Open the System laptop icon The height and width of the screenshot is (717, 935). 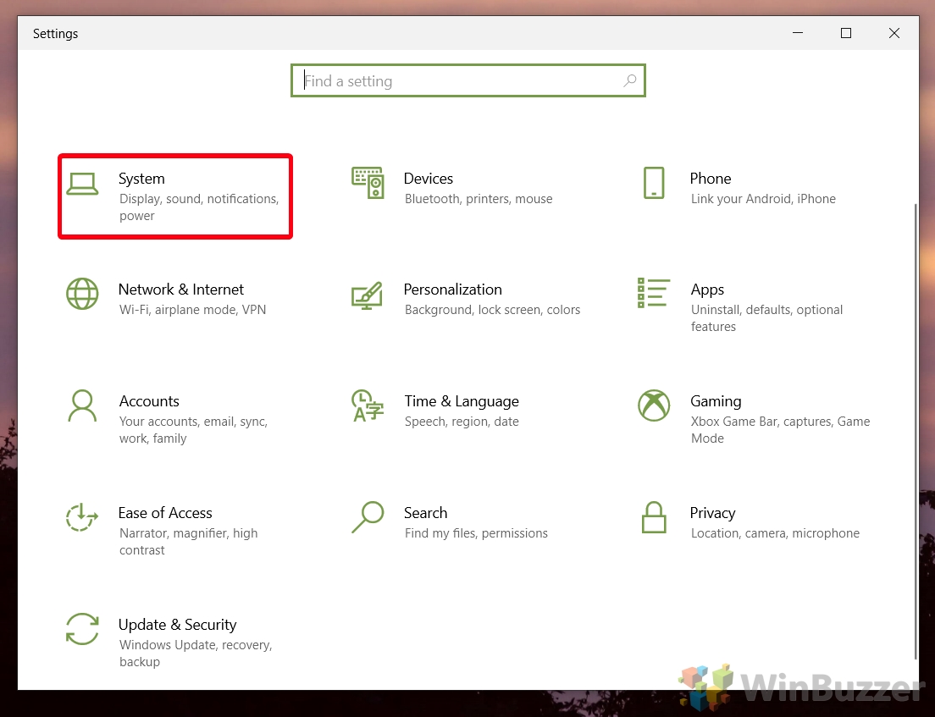point(82,184)
